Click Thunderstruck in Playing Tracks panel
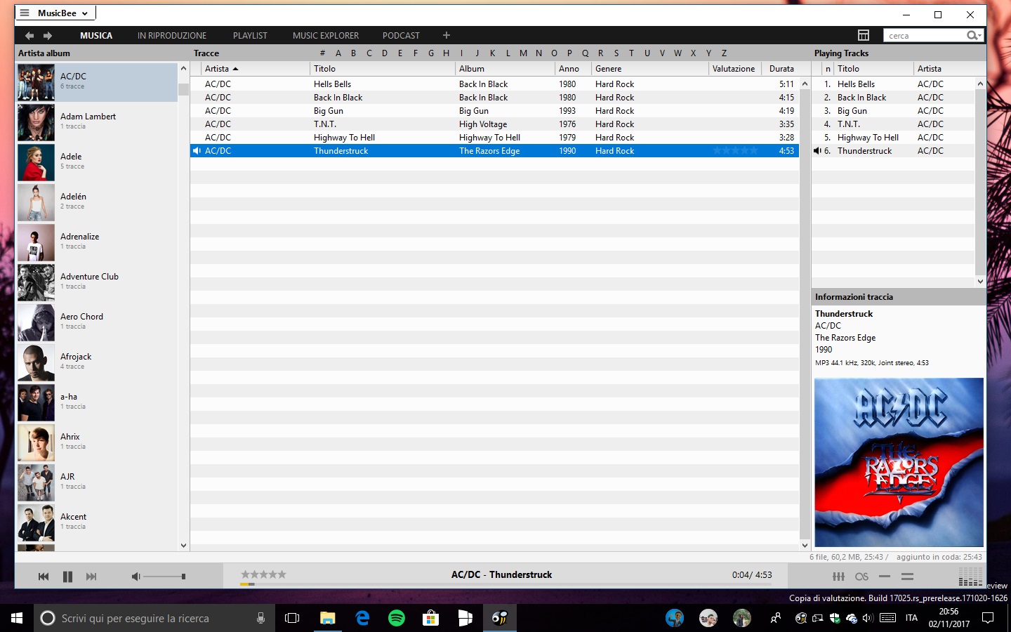 point(893,151)
